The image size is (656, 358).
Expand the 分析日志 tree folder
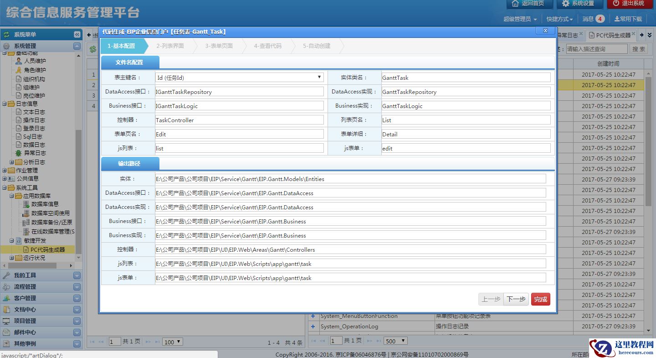pos(12,162)
